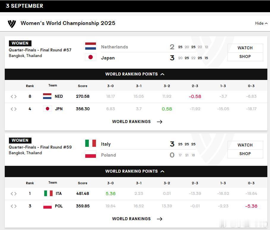Click the rank arrows icon beside POL row
This screenshot has height=230, width=270.
14,206
